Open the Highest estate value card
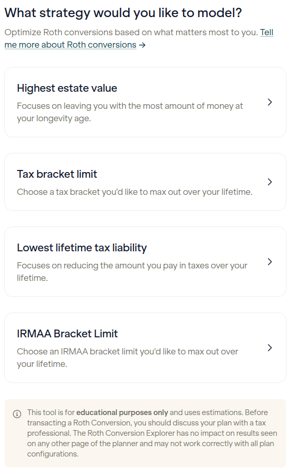Image resolution: width=288 pixels, height=470 pixels. click(x=145, y=102)
